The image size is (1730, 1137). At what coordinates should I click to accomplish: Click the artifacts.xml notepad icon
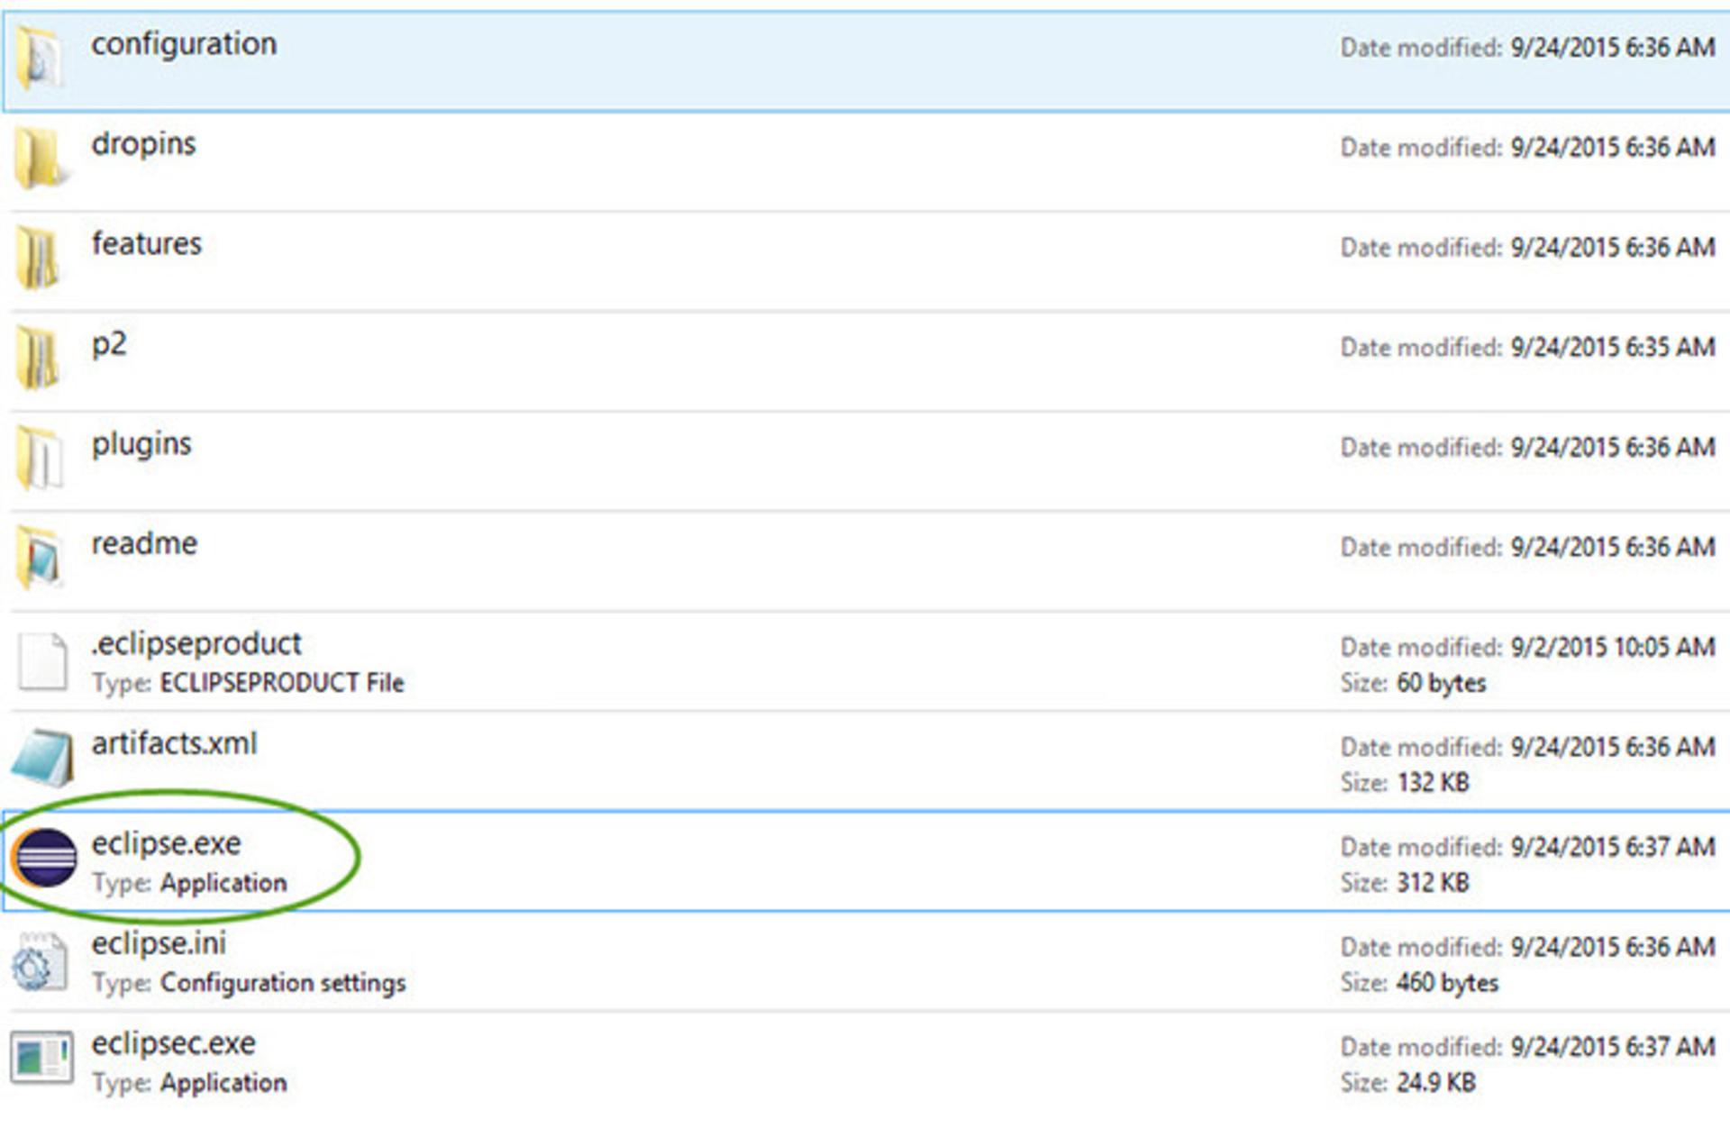(41, 758)
